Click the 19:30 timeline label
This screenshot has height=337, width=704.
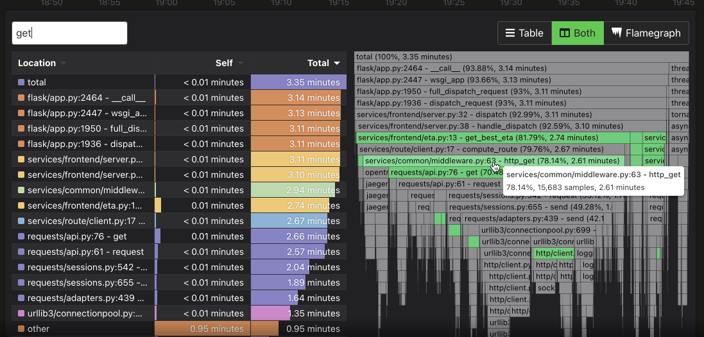pos(511,3)
